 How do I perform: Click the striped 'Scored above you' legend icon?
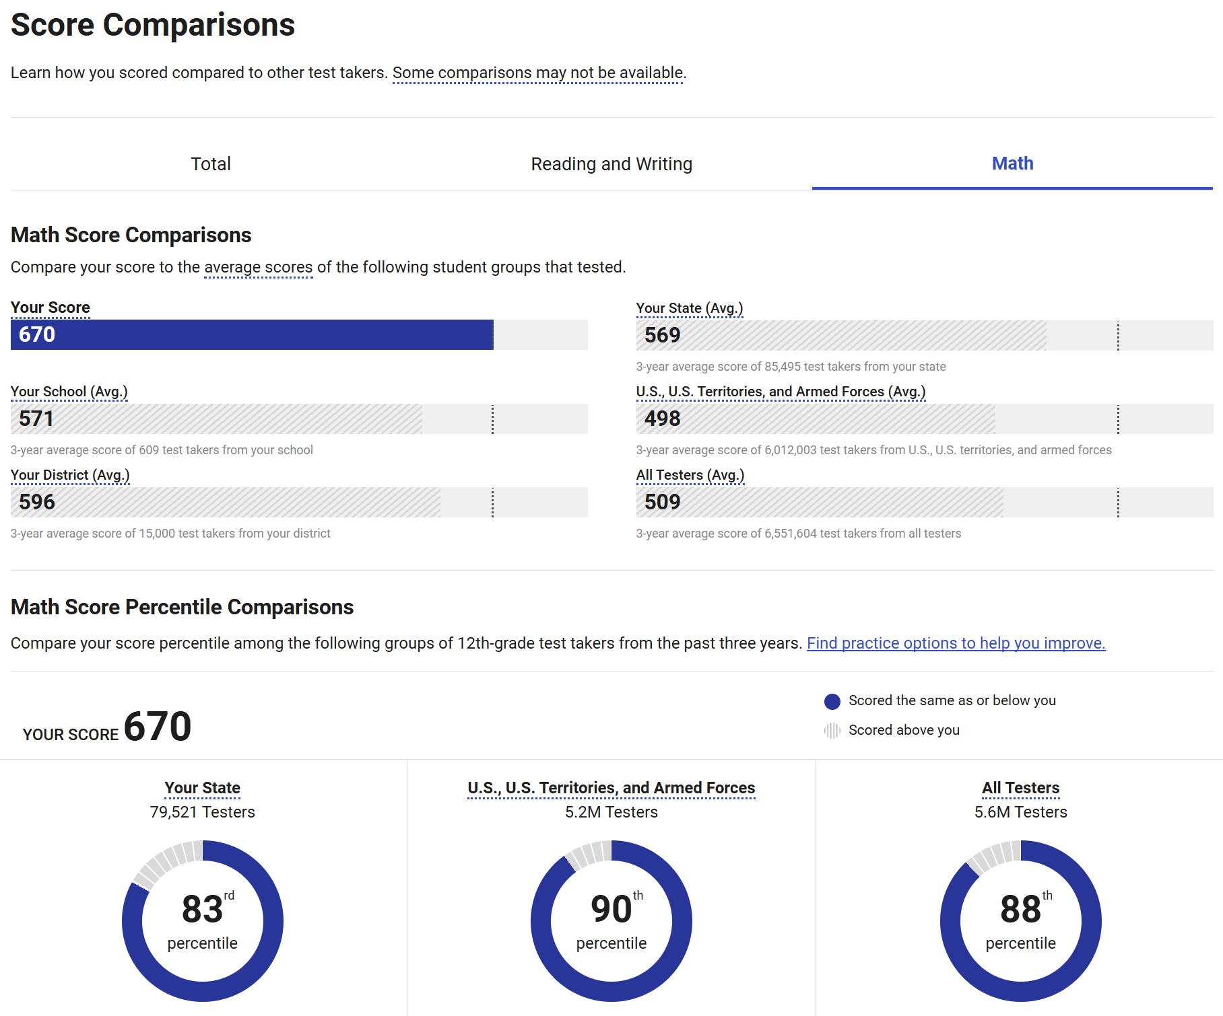[x=832, y=731]
